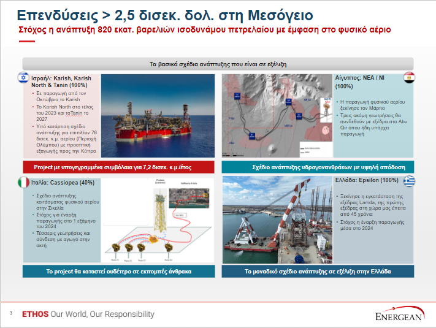Select the crane platform installation photo
The image size is (436, 328).
click(x=278, y=219)
